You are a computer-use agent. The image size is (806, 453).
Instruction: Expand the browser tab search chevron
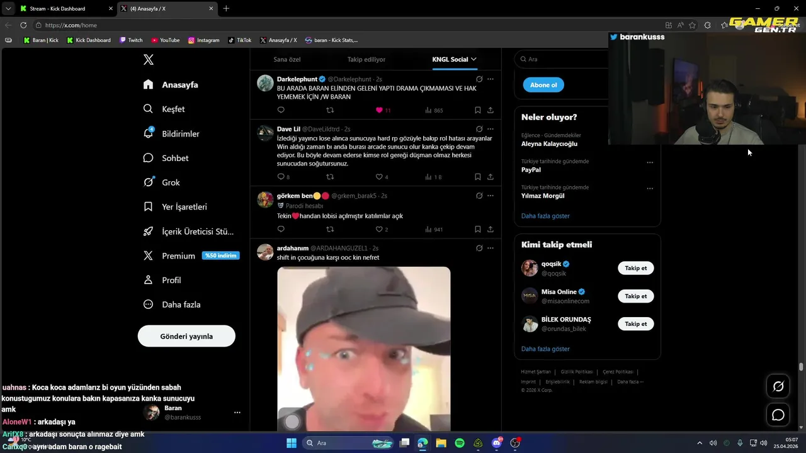pos(8,9)
